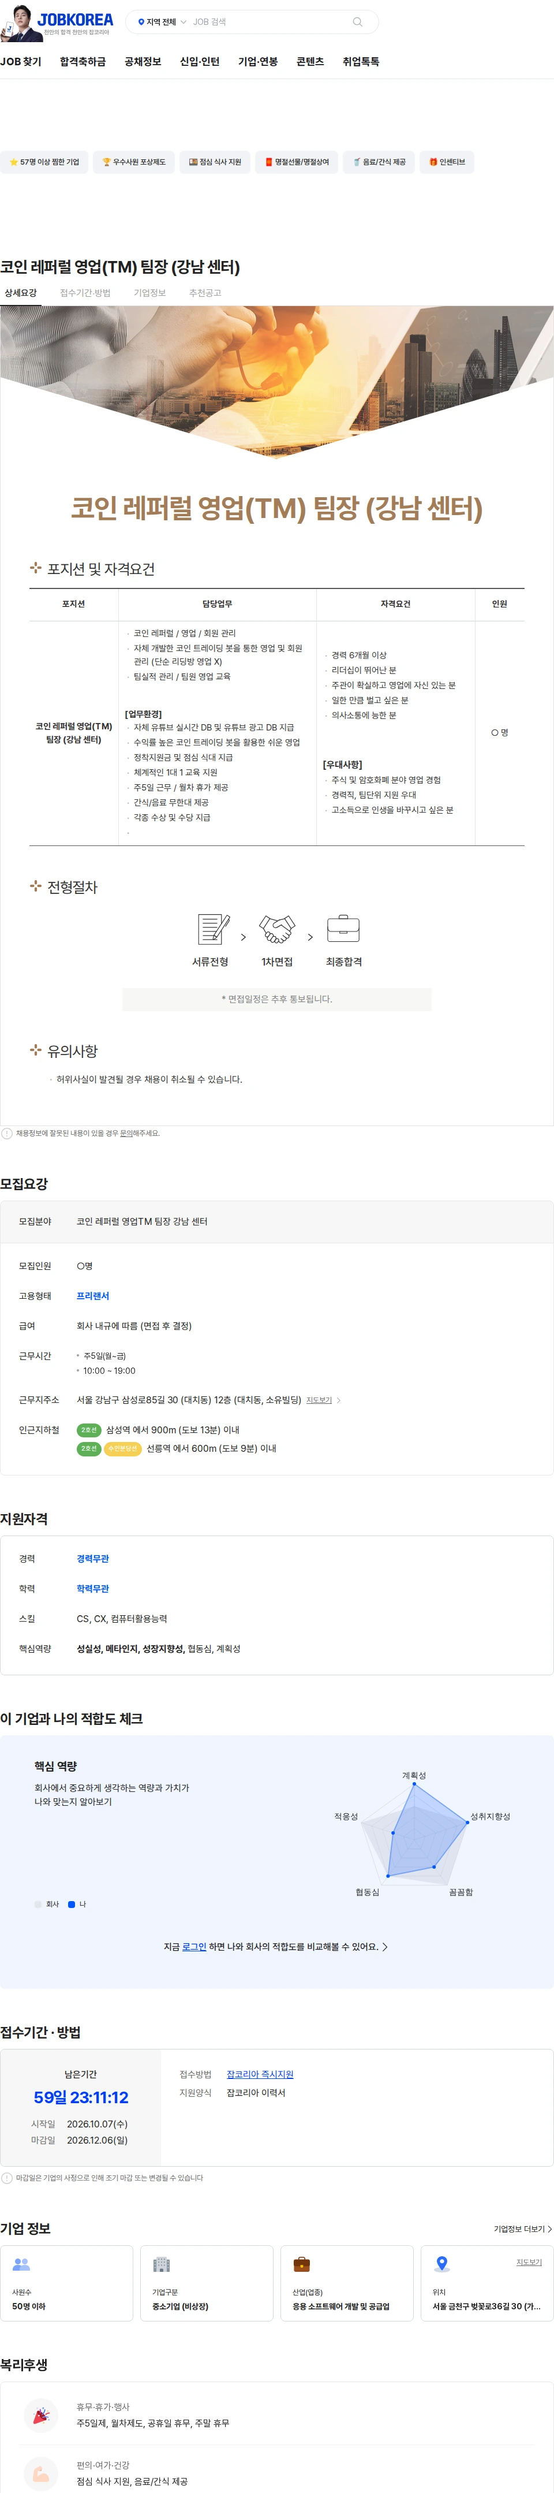
Task: Click the 사원수 people icon
Action: (21, 2264)
